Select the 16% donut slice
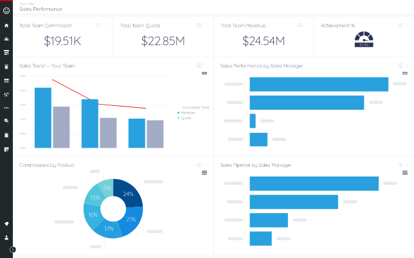The height and width of the screenshot is (258, 414). (92, 215)
